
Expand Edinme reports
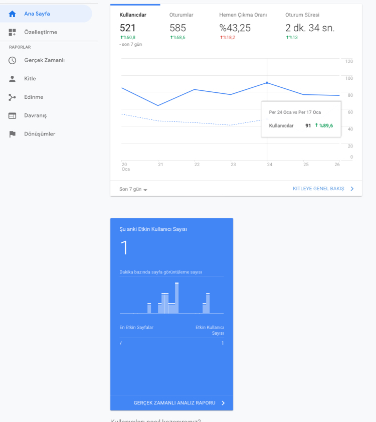pos(46,97)
